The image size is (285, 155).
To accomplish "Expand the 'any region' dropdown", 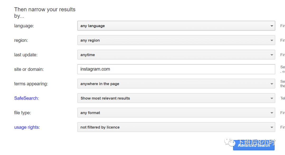I will (176, 40).
